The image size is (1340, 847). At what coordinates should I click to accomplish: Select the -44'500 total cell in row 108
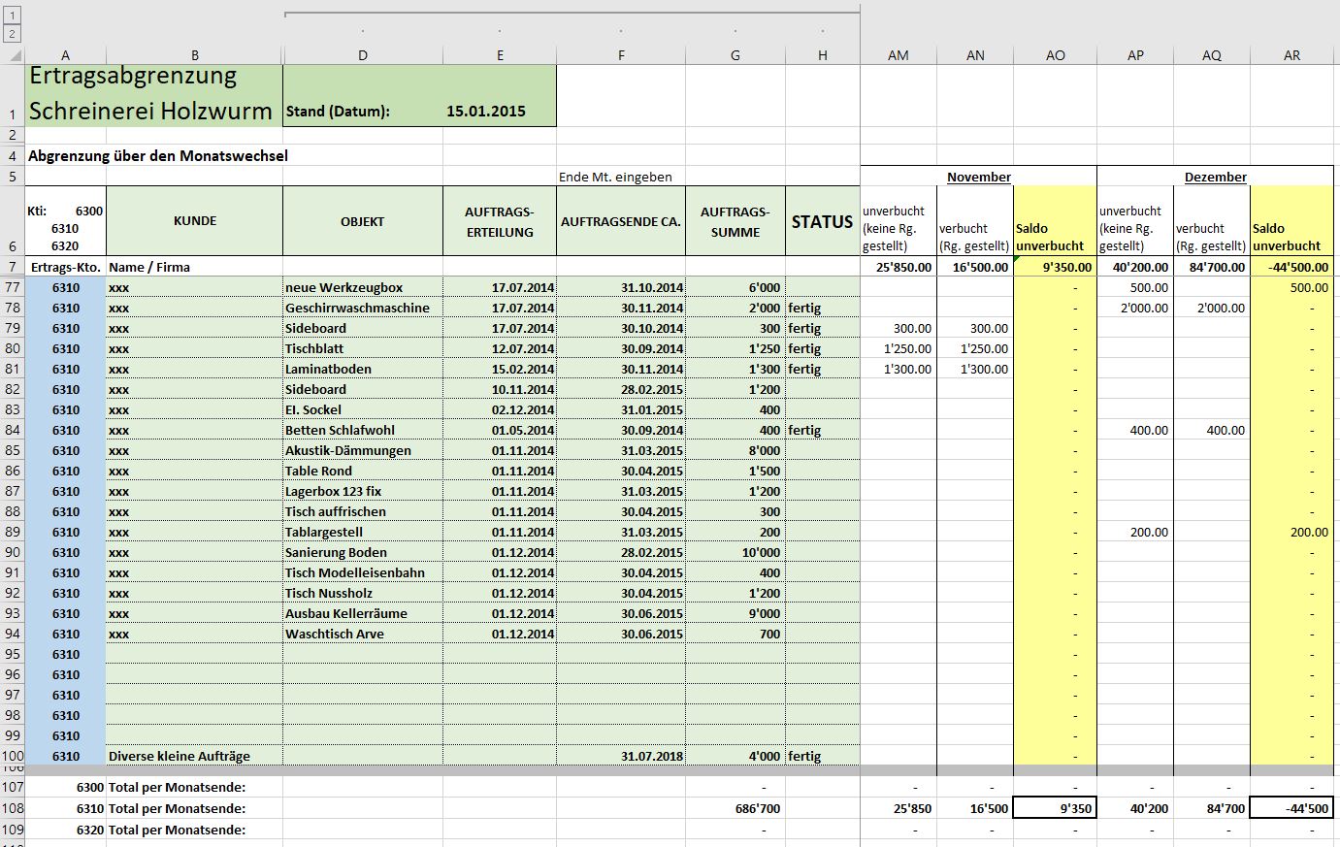[x=1291, y=808]
